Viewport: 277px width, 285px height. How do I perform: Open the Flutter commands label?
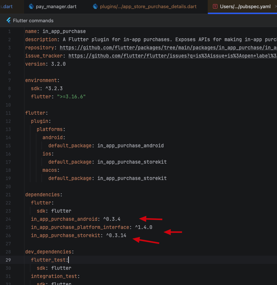click(33, 20)
